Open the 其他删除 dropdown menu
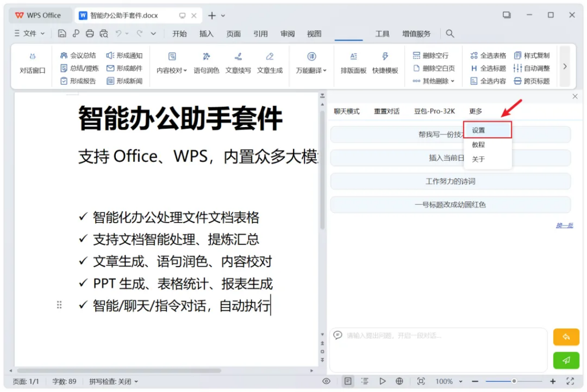587x392 pixels. point(433,81)
